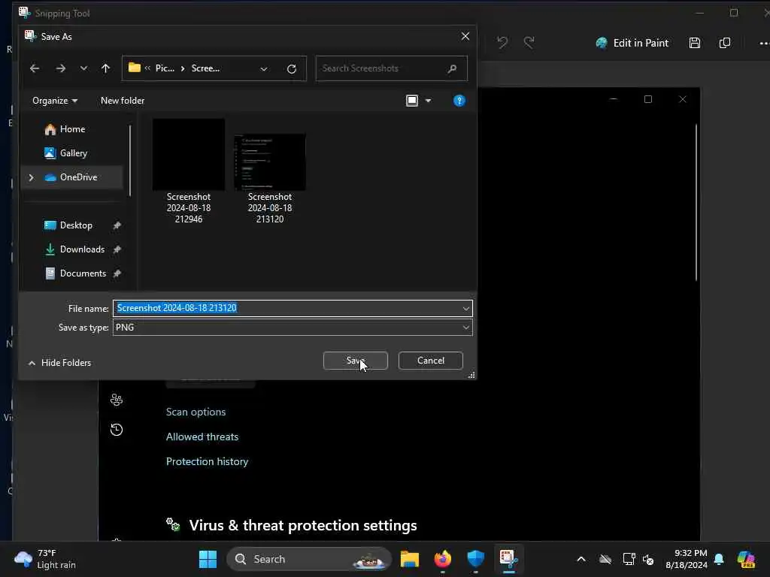The width and height of the screenshot is (770, 577).
Task: Open Copilot preview taskbar icon
Action: pyautogui.click(x=746, y=559)
